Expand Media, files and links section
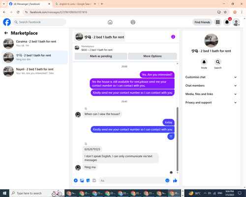Image resolution: width=246 pixels, height=197 pixels. pos(211,94)
